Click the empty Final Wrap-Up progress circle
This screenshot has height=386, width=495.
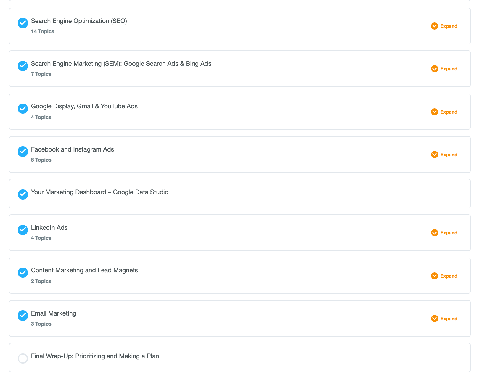coord(23,358)
